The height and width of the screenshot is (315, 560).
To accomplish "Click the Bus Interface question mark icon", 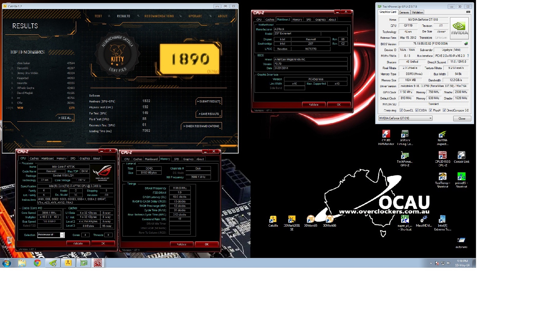I will pos(468,56).
